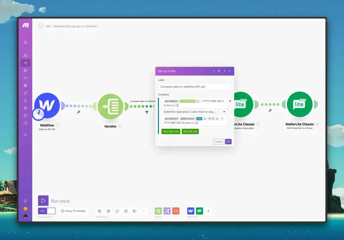
Task: Remove the condition with the X icon
Action: [230, 101]
